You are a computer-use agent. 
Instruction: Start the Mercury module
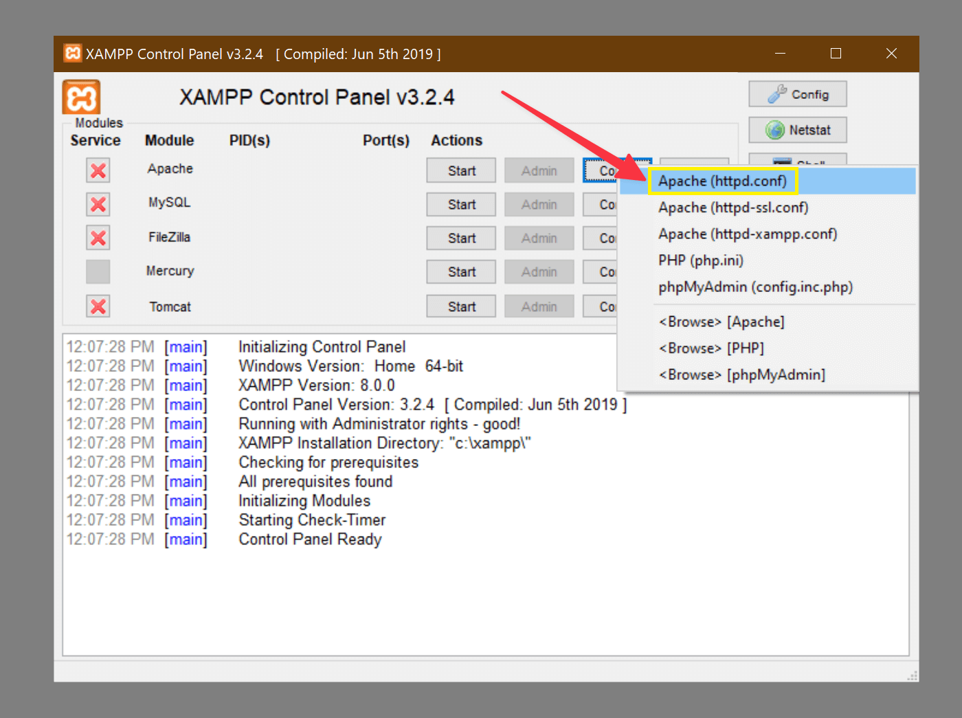pos(461,271)
